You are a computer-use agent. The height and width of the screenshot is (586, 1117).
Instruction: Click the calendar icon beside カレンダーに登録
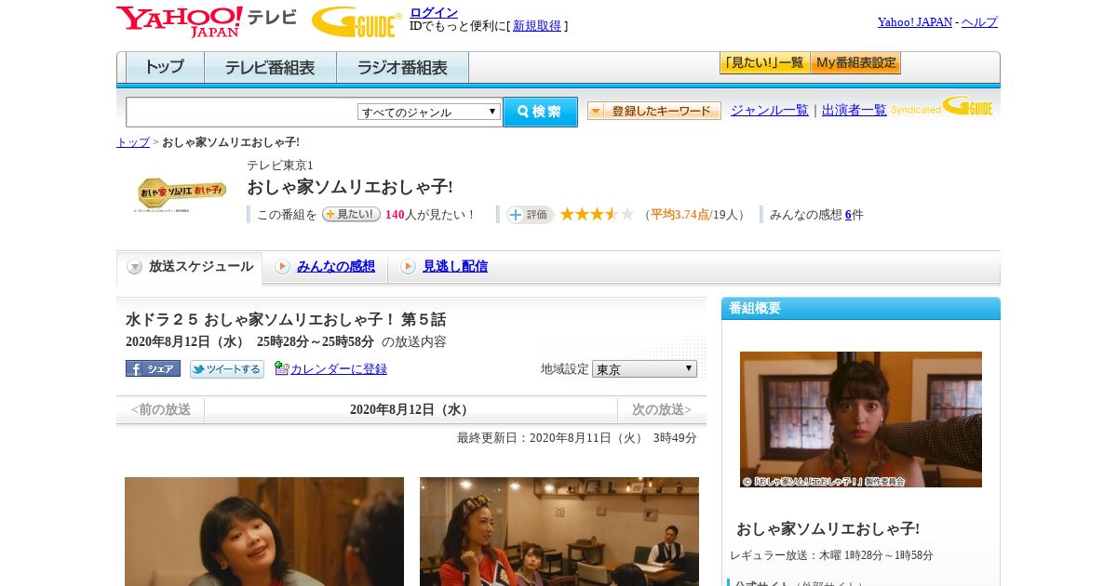pyautogui.click(x=281, y=368)
